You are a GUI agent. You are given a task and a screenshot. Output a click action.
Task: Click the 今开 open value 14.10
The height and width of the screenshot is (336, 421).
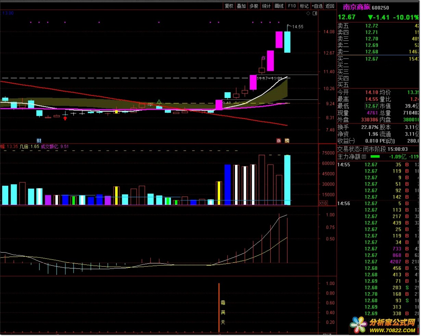[x=372, y=92]
